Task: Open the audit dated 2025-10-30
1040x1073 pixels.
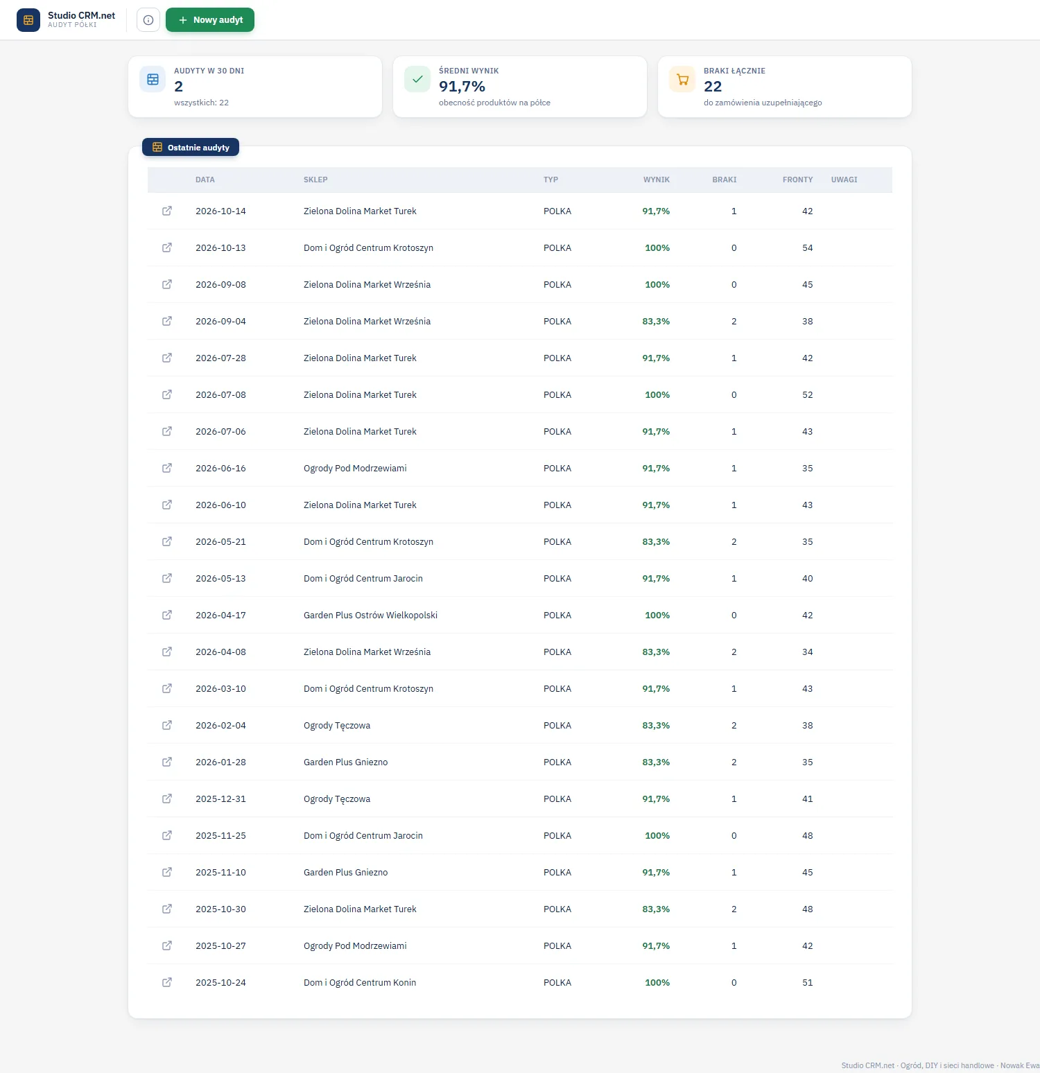Action: pyautogui.click(x=167, y=909)
